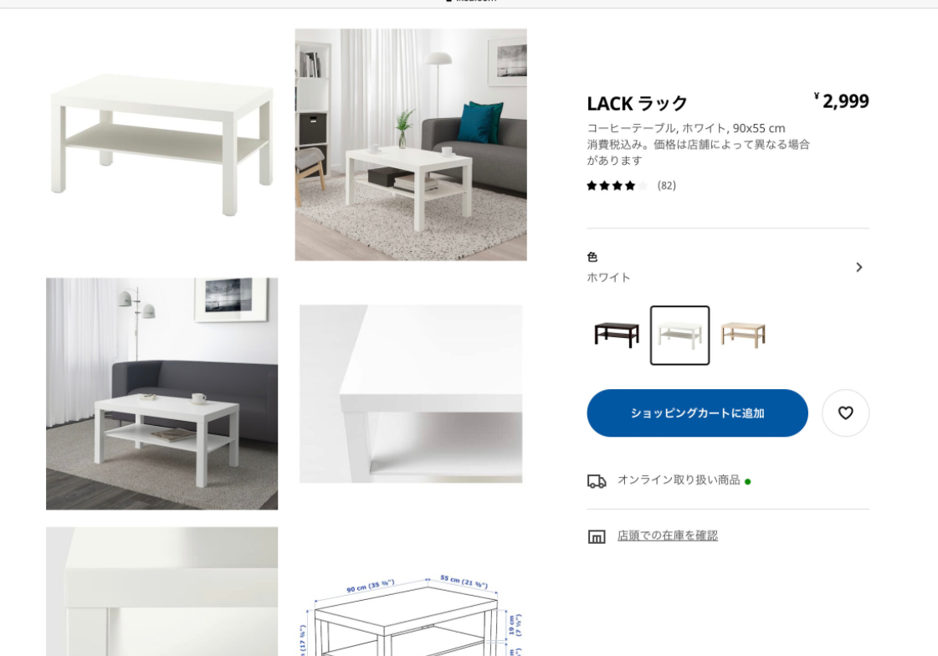Screen dimensions: 938x656
Task: Open the white table product photo
Action: [x=161, y=144]
